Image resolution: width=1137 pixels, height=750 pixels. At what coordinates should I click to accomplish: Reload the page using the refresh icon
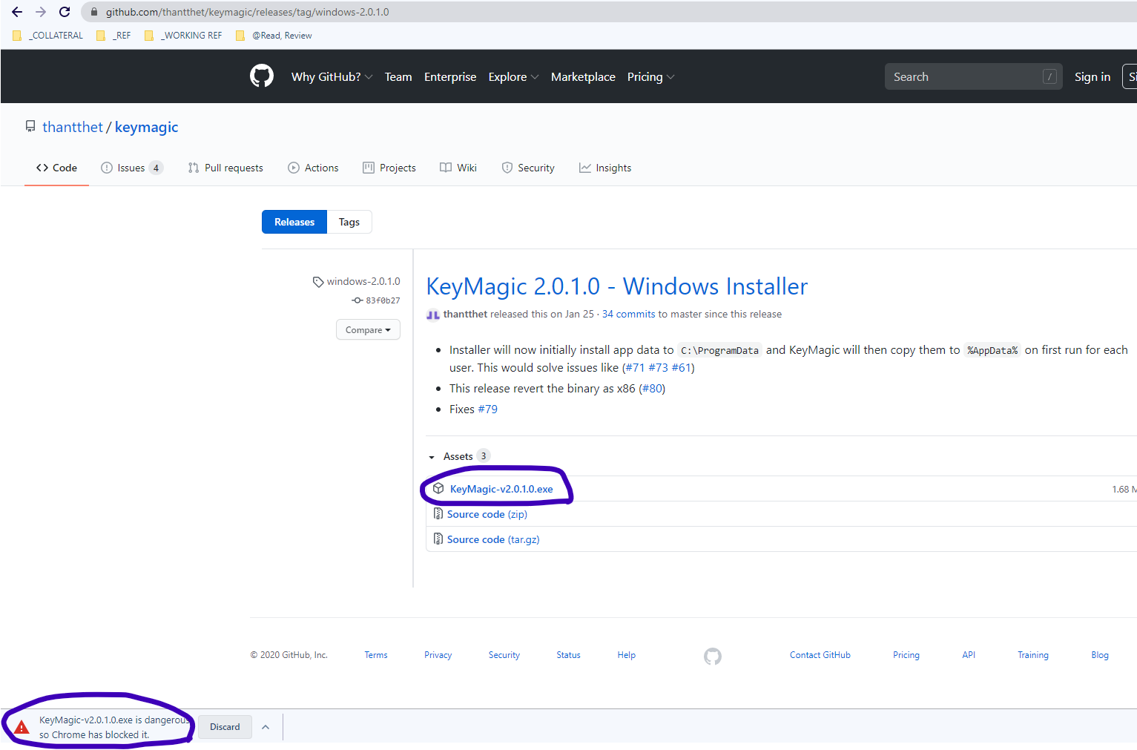pyautogui.click(x=64, y=12)
